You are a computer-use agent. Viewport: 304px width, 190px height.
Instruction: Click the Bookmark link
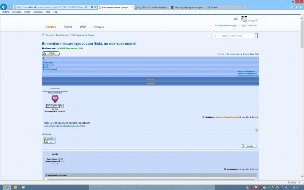click(48, 65)
